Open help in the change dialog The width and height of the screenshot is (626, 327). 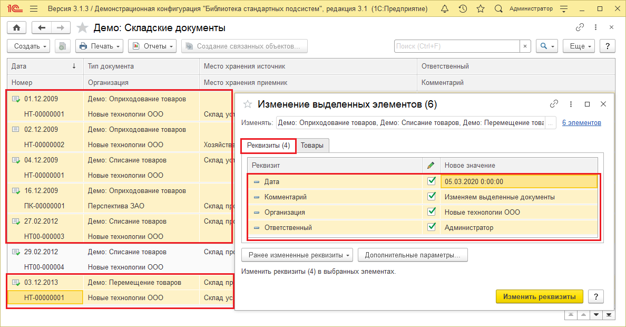click(595, 296)
